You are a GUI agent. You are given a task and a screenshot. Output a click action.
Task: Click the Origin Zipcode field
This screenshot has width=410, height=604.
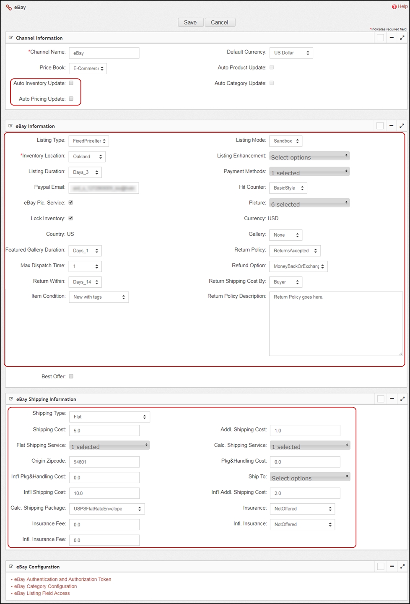[104, 462]
